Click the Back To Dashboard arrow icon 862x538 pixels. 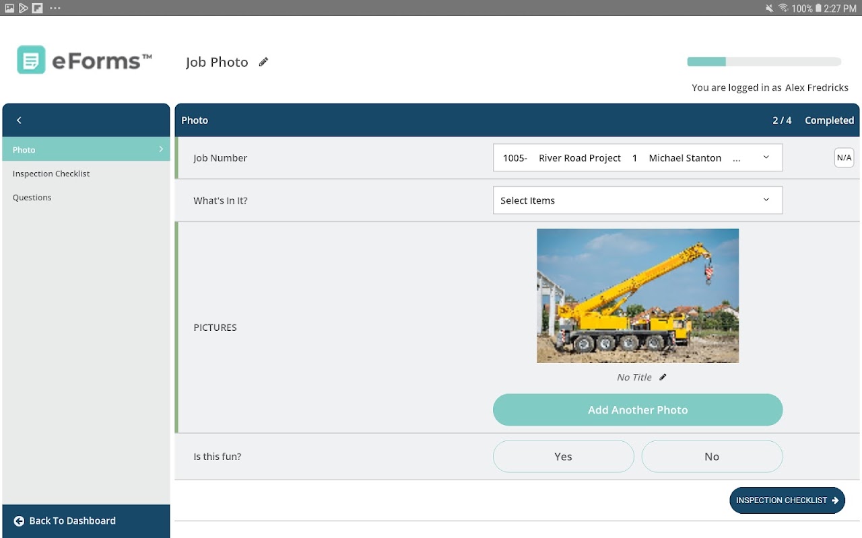pyautogui.click(x=19, y=521)
